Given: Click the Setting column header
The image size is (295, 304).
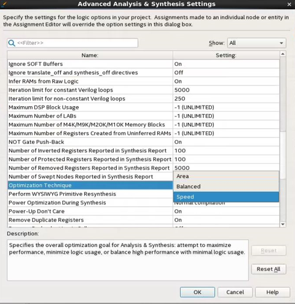Looking at the screenshot, I should [x=226, y=55].
